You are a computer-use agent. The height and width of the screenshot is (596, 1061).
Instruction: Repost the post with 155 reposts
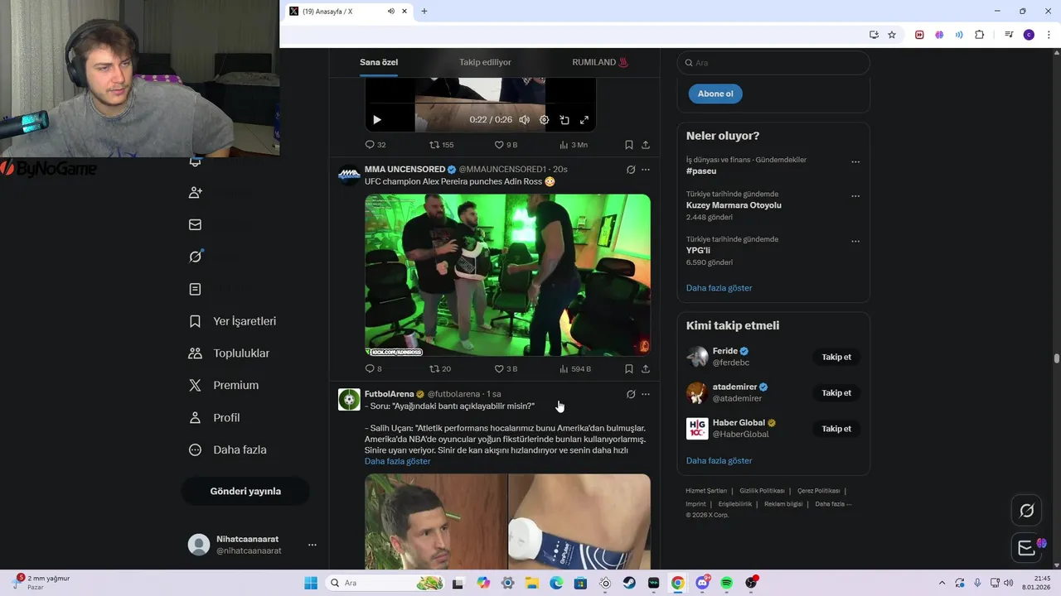coord(441,145)
